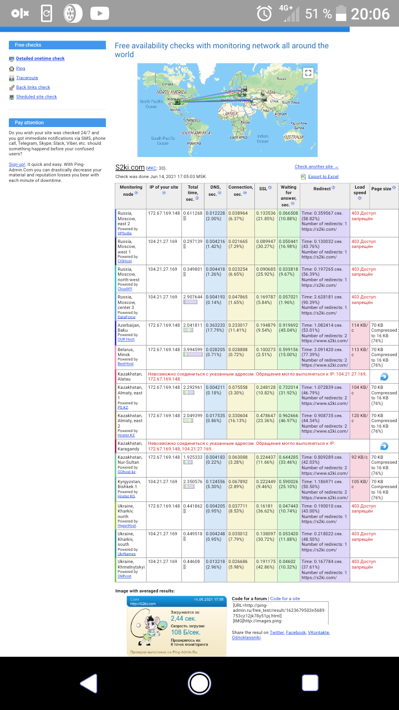Image resolution: width=399 pixels, height=710 pixels.
Task: Follow the 'Check another site' link
Action: point(316,166)
